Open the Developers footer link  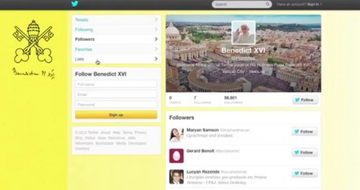tap(137, 143)
